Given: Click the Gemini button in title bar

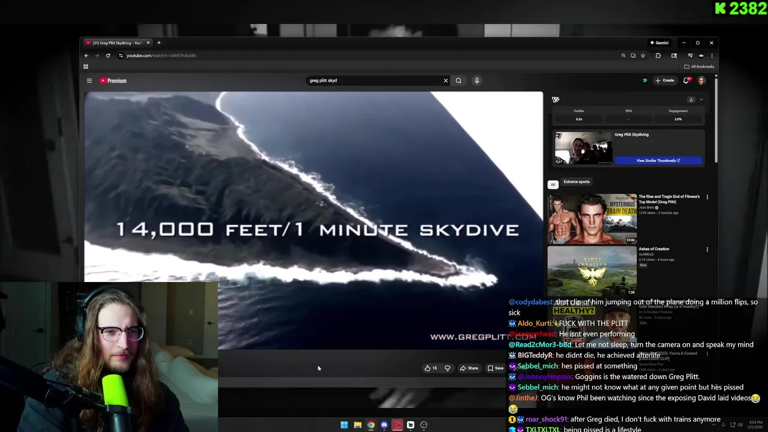Looking at the screenshot, I should (659, 43).
